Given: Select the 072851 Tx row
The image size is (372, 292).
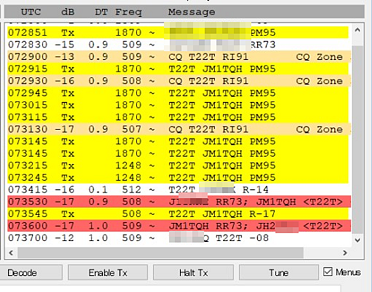Looking at the screenshot, I should click(x=178, y=32).
